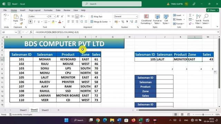The image size is (221, 124).
Task: Click the Share button
Action: (212, 10)
